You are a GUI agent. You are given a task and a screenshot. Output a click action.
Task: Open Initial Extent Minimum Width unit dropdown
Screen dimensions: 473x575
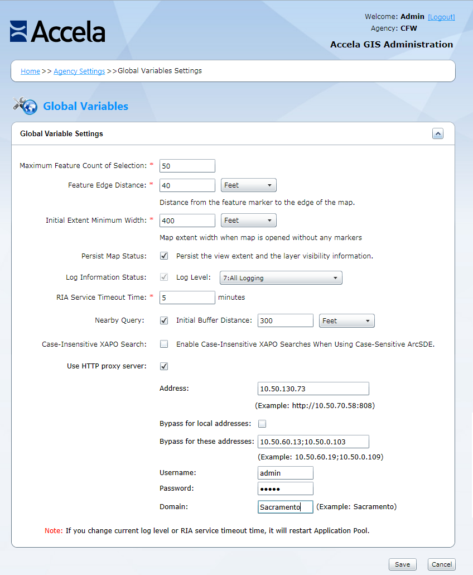248,221
